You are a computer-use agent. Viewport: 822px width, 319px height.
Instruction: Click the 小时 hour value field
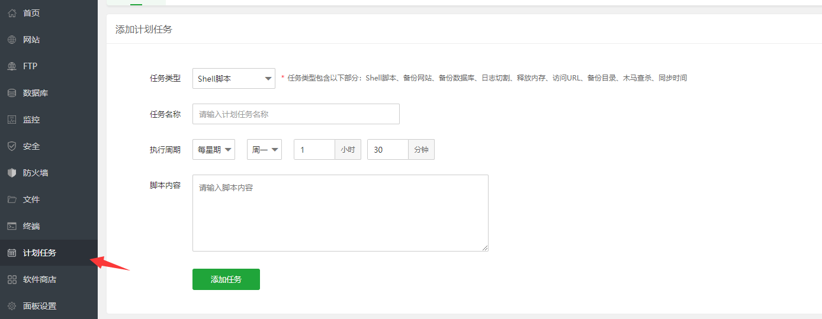(314, 150)
